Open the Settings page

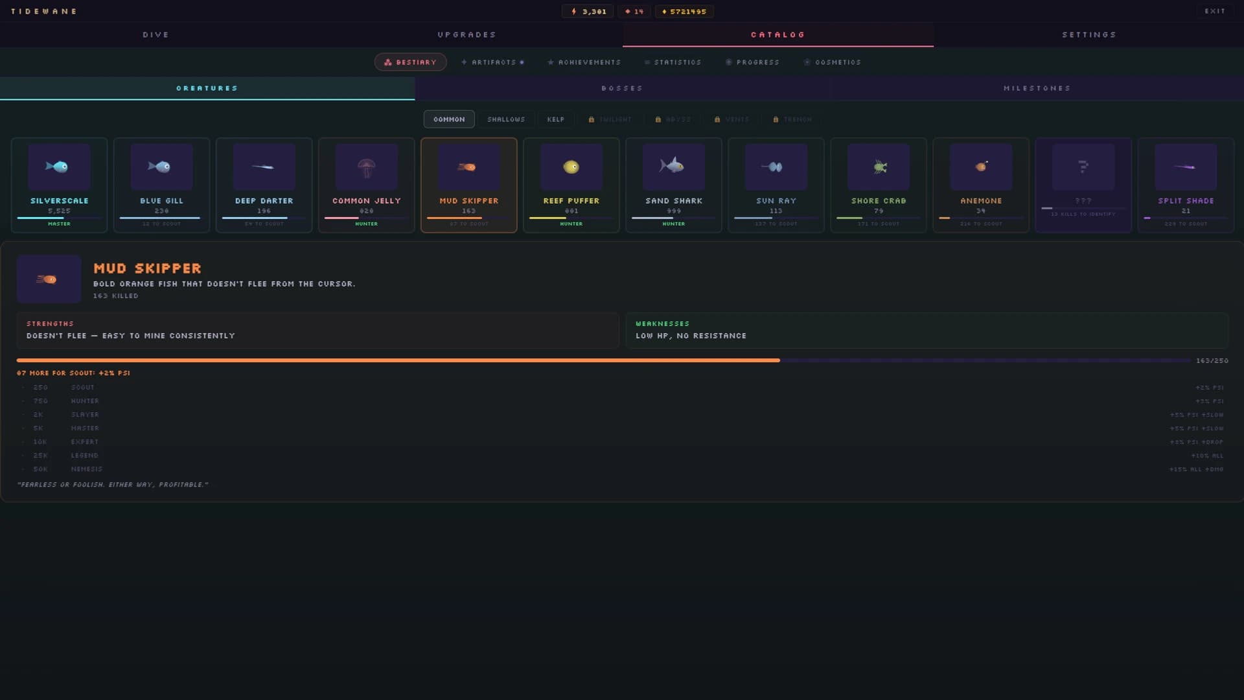point(1088,34)
